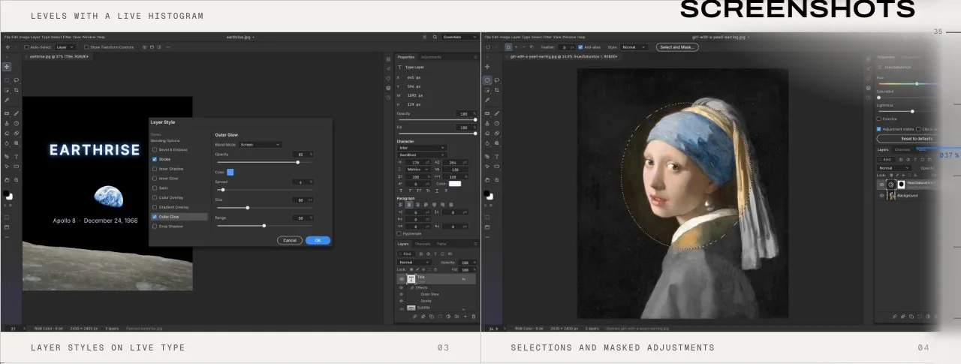Select the Elliptical Marquee tool in the pearl-earring window

(x=487, y=80)
